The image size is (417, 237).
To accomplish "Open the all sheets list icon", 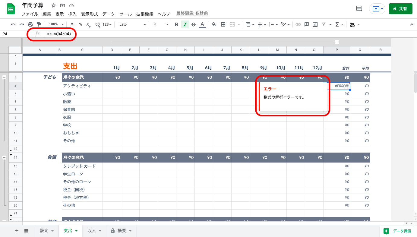I will pos(26,231).
